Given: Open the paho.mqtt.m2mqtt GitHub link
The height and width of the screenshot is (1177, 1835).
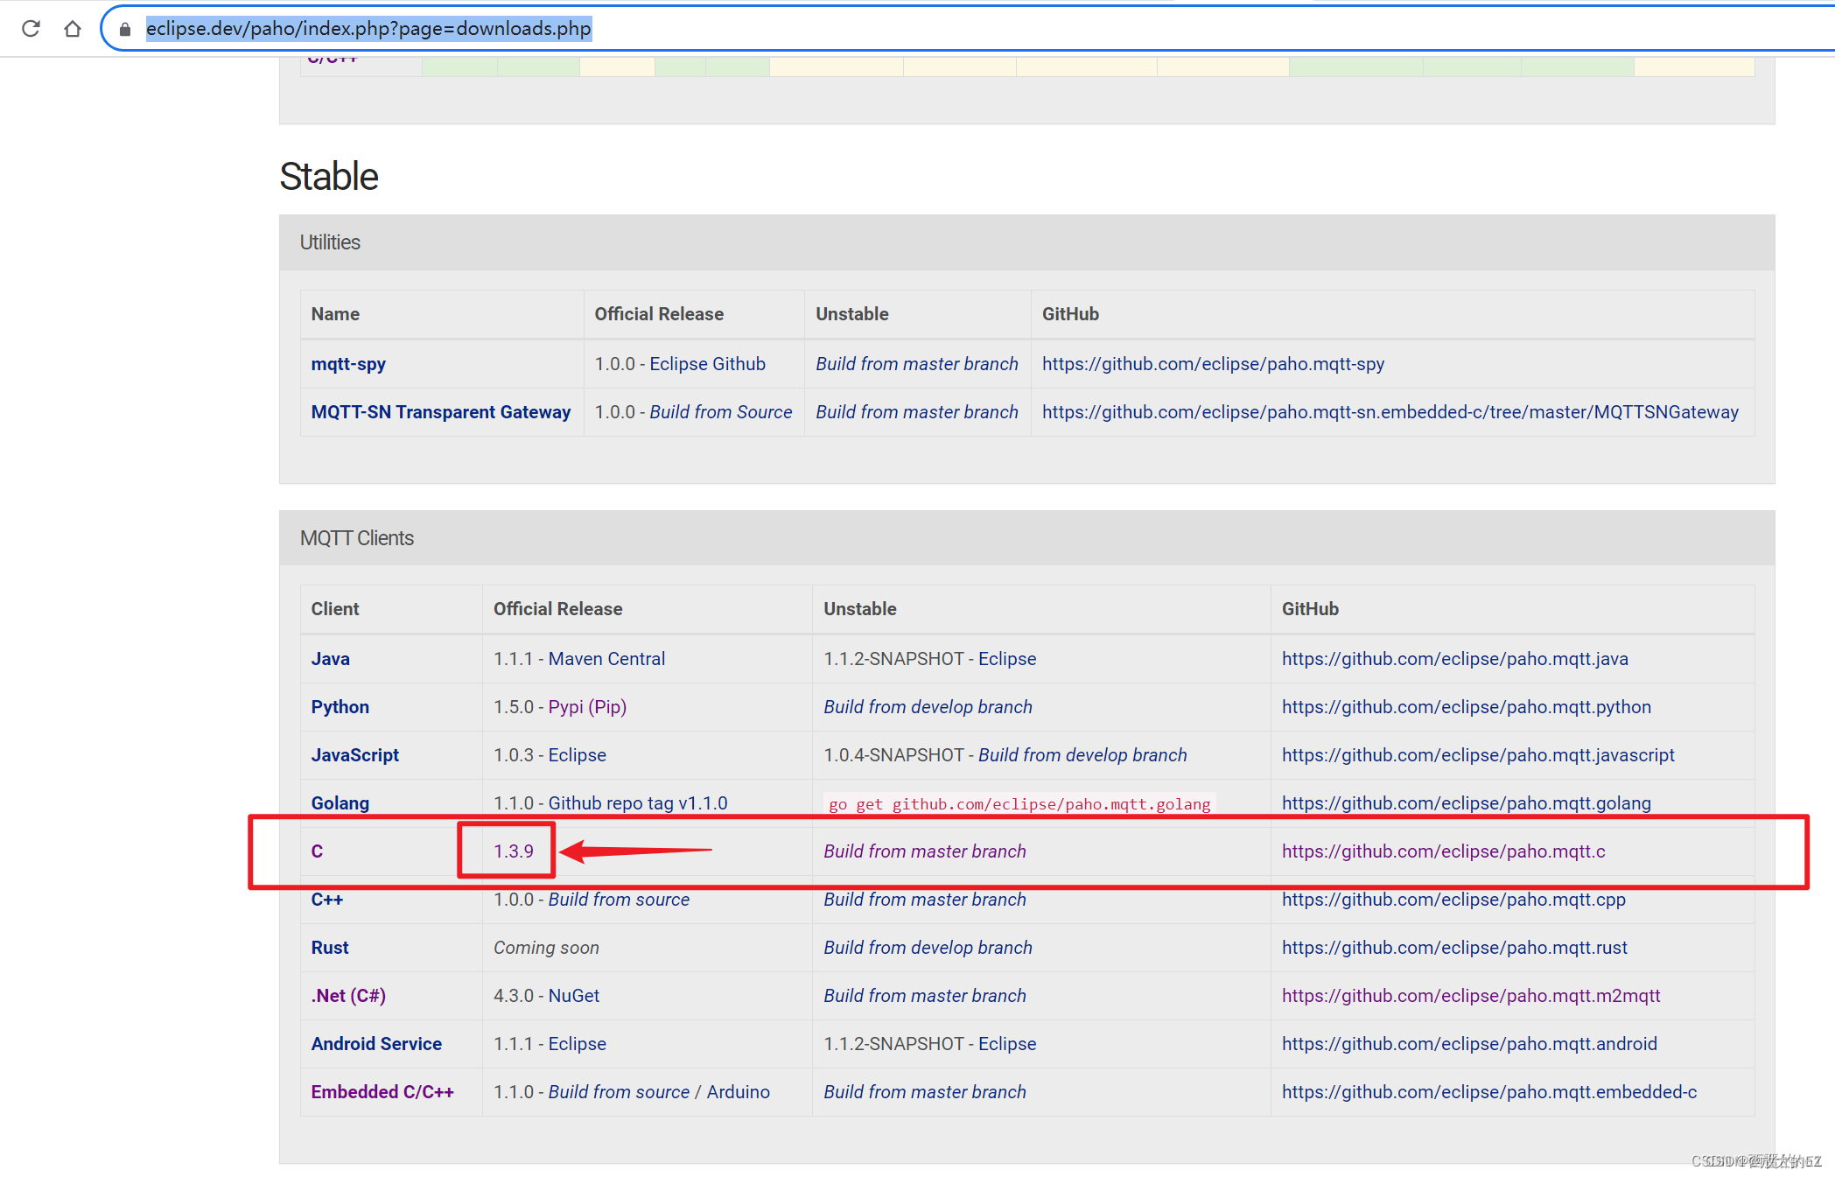Looking at the screenshot, I should (x=1471, y=995).
